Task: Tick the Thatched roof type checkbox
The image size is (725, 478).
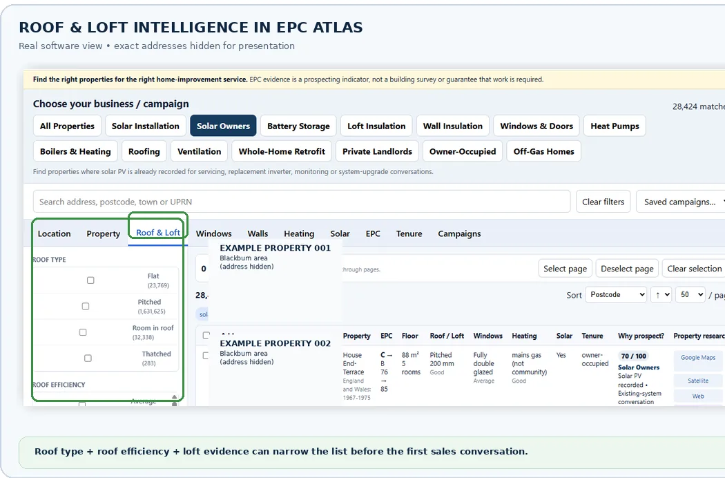Action: [88, 358]
